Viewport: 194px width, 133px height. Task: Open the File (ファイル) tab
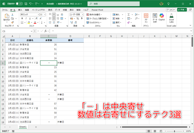pos(5,10)
